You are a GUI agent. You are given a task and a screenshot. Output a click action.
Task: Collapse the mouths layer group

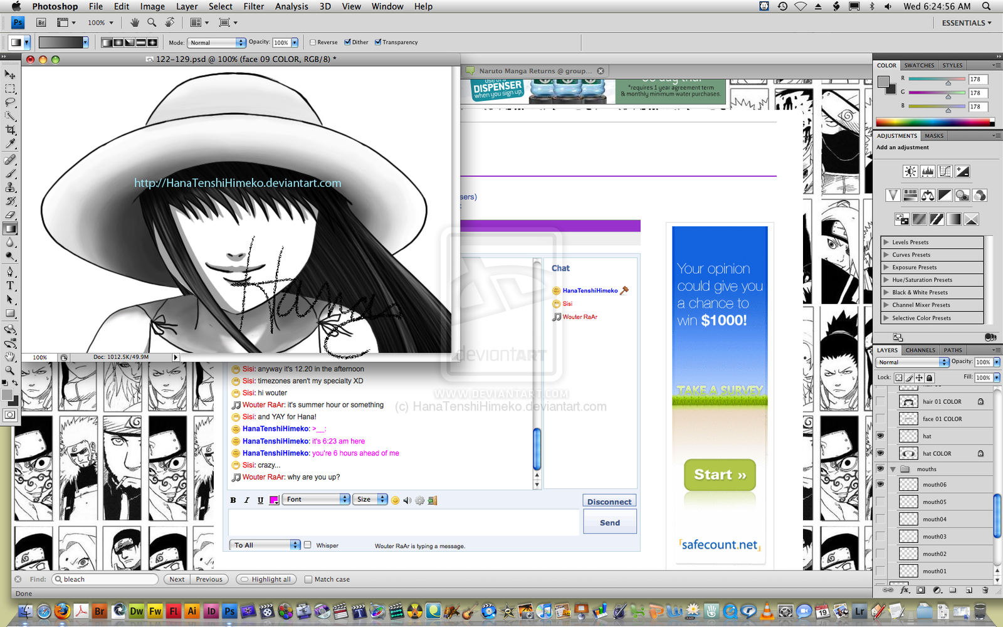(x=893, y=468)
